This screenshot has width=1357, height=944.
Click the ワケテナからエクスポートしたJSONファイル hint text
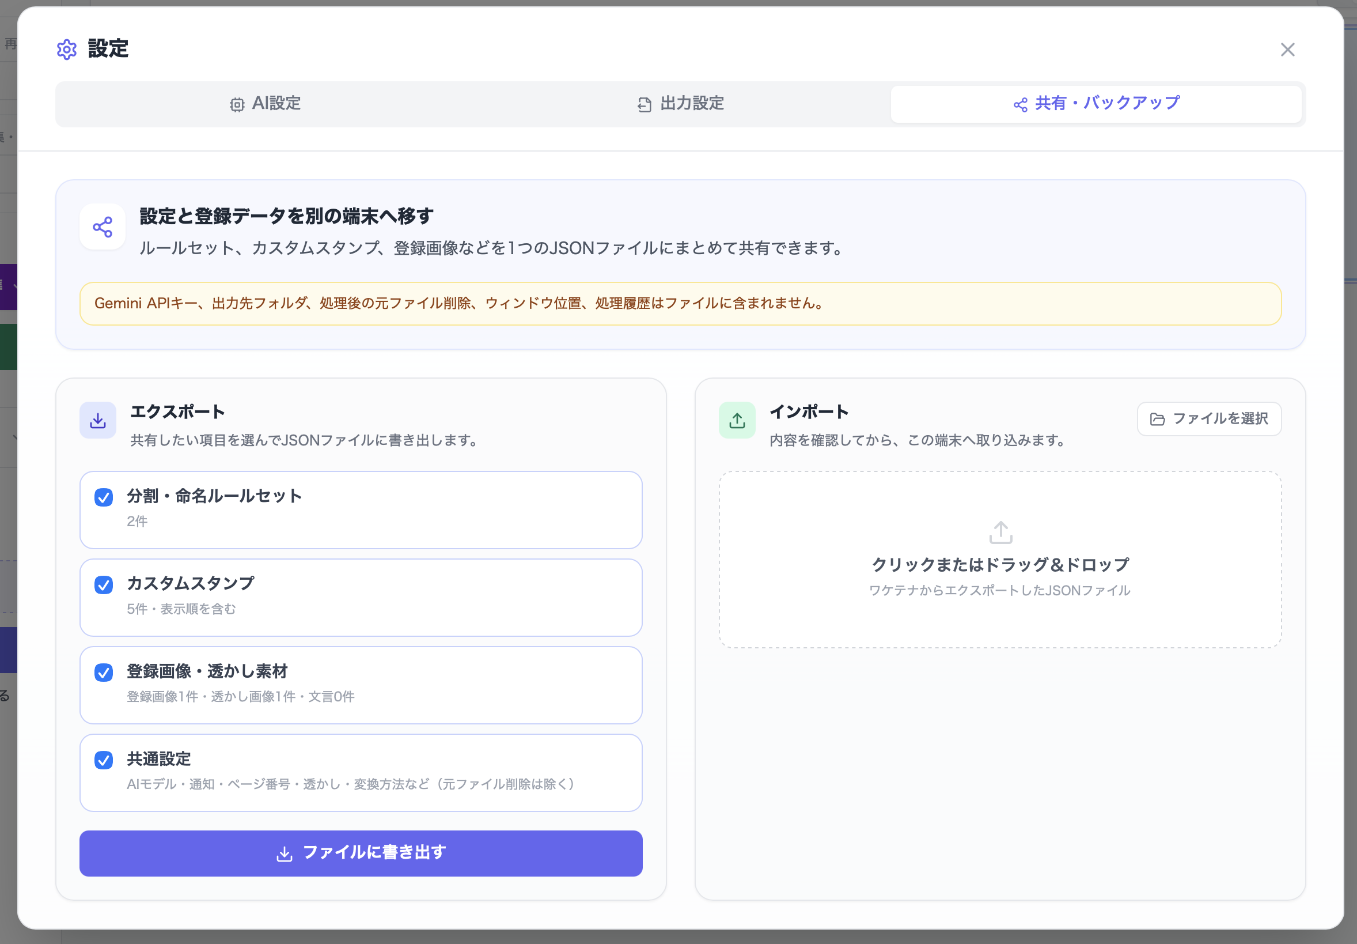[x=999, y=590]
